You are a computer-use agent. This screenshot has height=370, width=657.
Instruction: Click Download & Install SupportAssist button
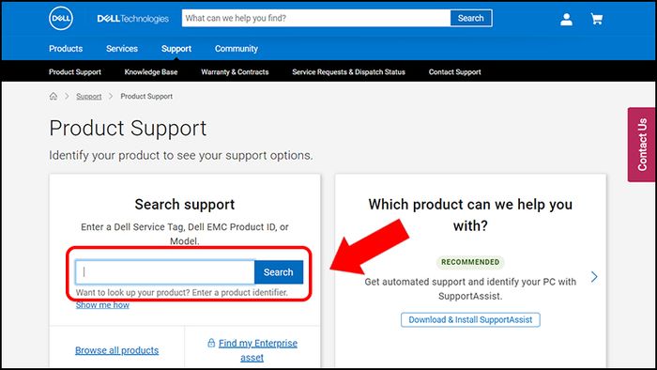click(x=470, y=319)
